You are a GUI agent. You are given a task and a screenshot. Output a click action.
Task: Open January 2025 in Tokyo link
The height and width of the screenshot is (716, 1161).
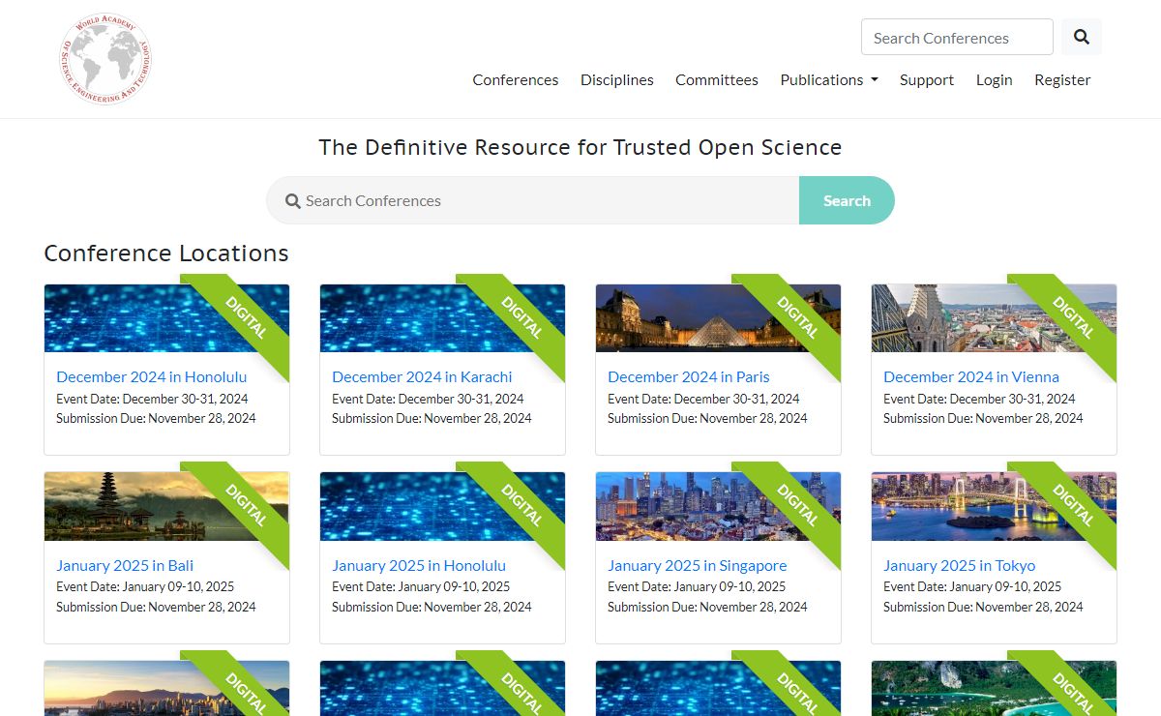click(960, 566)
